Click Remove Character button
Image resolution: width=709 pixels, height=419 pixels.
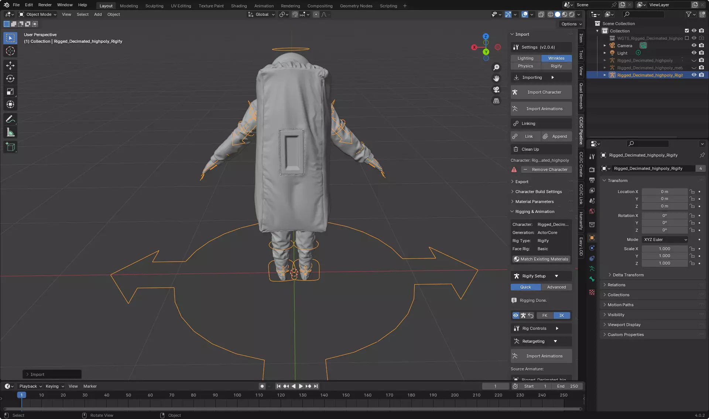click(546, 170)
